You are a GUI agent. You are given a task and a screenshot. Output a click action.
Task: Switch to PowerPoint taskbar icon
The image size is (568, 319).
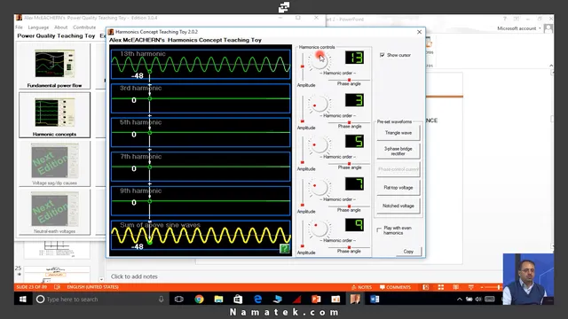tap(316, 300)
